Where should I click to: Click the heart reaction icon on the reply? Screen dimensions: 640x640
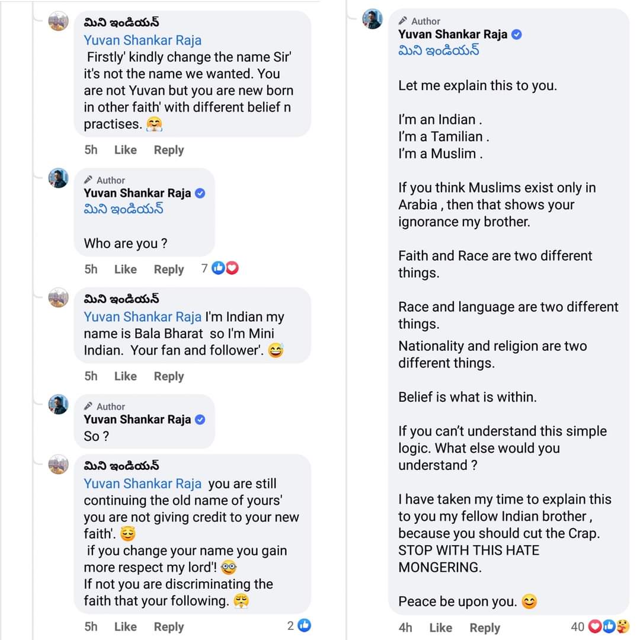pos(232,268)
